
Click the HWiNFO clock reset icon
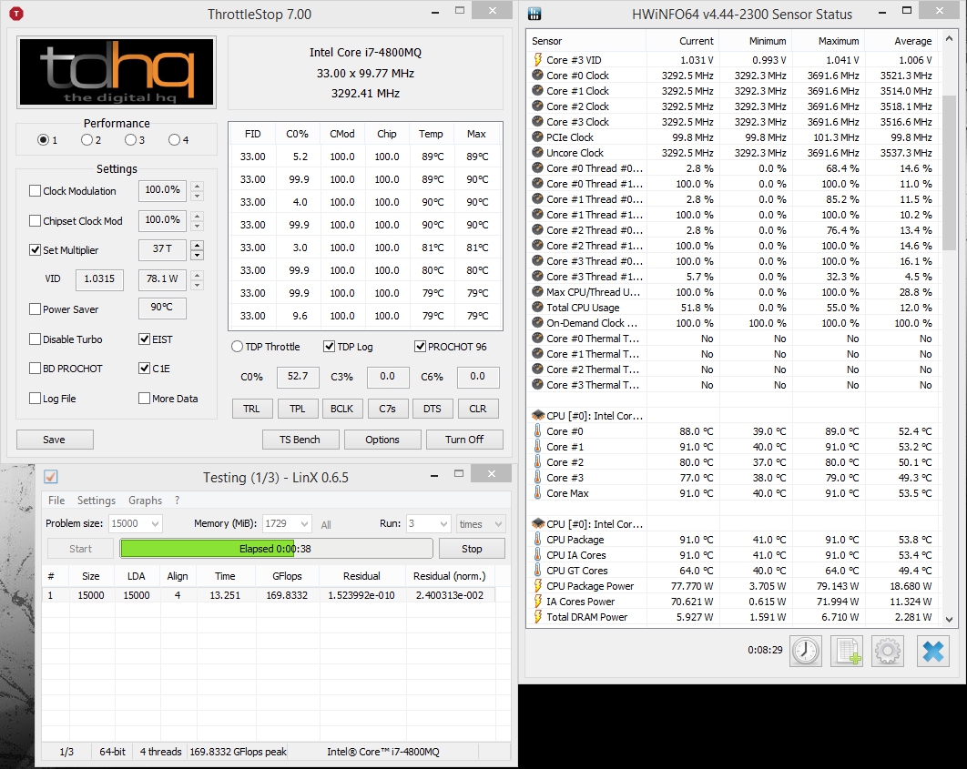(x=806, y=651)
